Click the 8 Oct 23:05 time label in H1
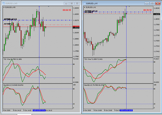This screenshot has width=162, height=115. [x=108, y=110]
